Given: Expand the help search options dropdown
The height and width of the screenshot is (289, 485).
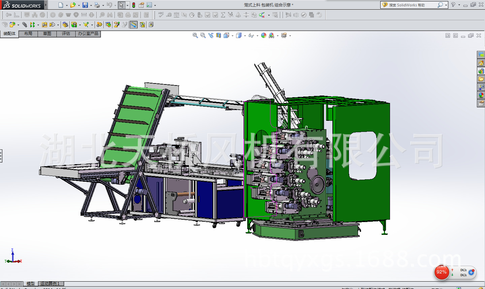Looking at the screenshot, I should click(446, 5).
